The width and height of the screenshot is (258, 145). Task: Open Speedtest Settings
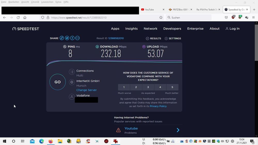pyautogui.click(x=173, y=38)
